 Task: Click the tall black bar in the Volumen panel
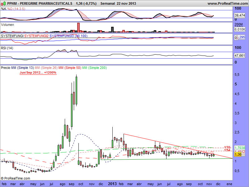112,30
